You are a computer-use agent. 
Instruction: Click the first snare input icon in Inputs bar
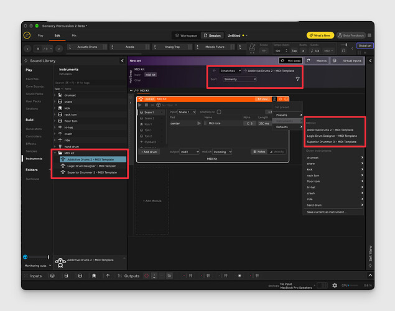52,276
